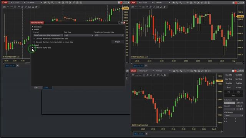Expand Get Market Replay data section
The width and height of the screenshot is (246, 138).
point(32,48)
